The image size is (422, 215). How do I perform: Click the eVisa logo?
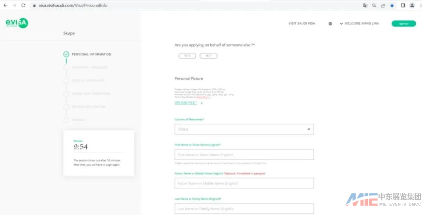[16, 23]
